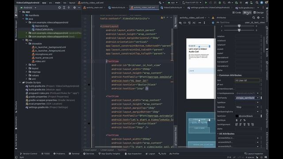Click Collapse All in Project panel toolbar
The image size is (283, 159).
click(x=69, y=8)
